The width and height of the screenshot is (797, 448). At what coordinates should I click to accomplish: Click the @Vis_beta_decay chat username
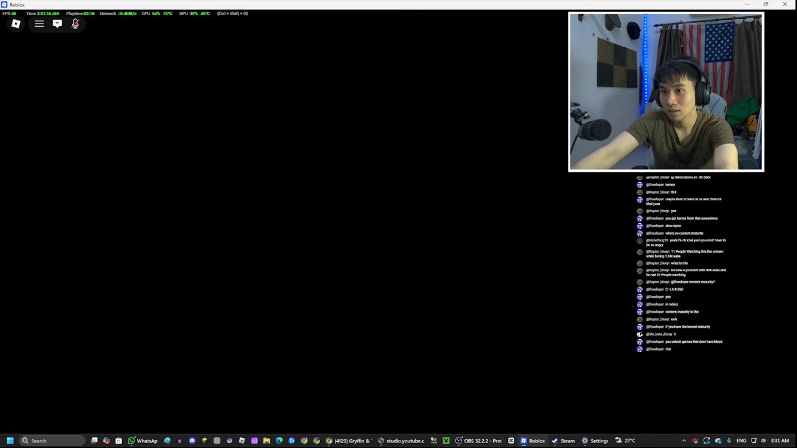point(659,334)
